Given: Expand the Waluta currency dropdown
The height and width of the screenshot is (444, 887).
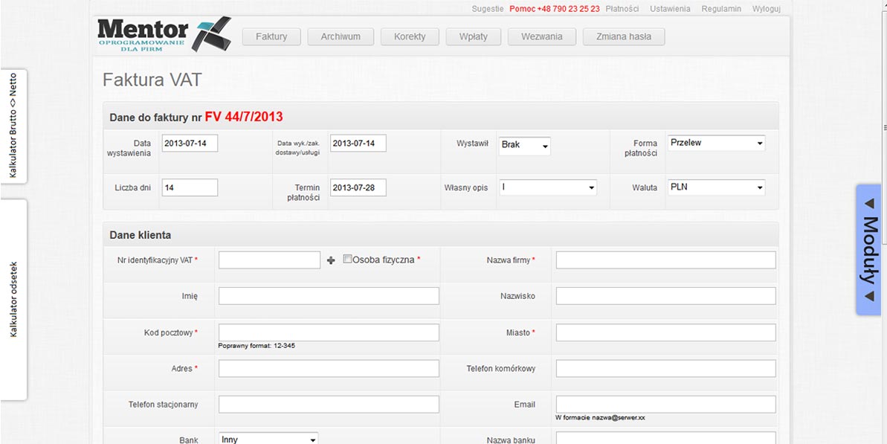Looking at the screenshot, I should tap(716, 187).
